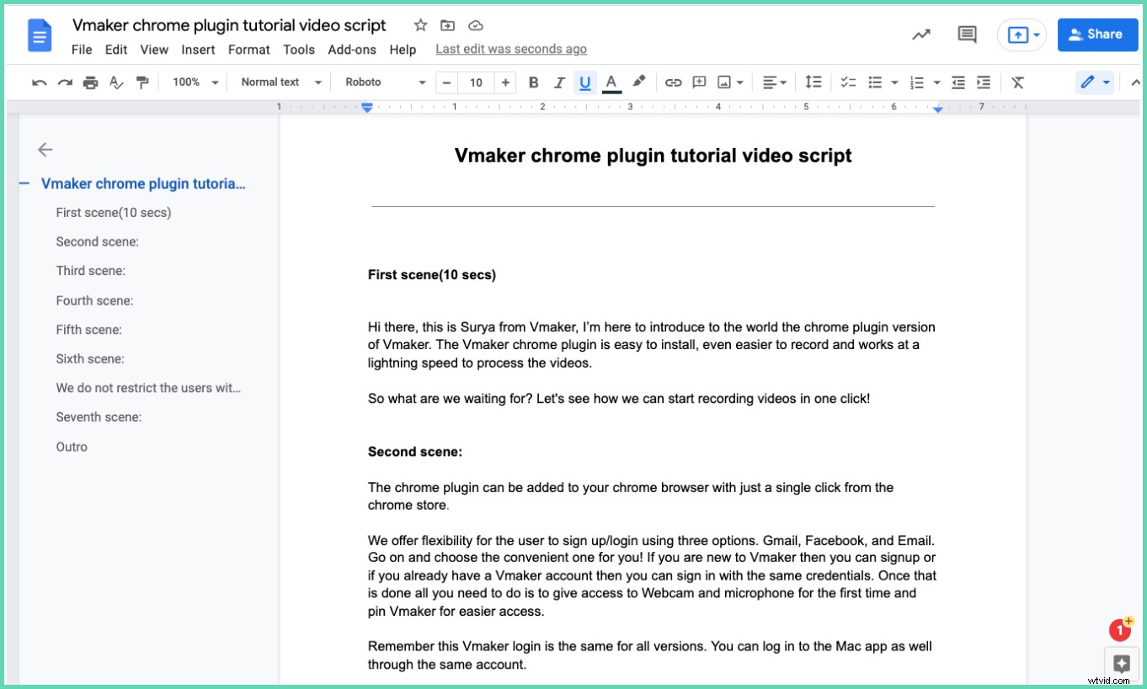Open 'Last edit was seconds ago' history

[x=510, y=49]
